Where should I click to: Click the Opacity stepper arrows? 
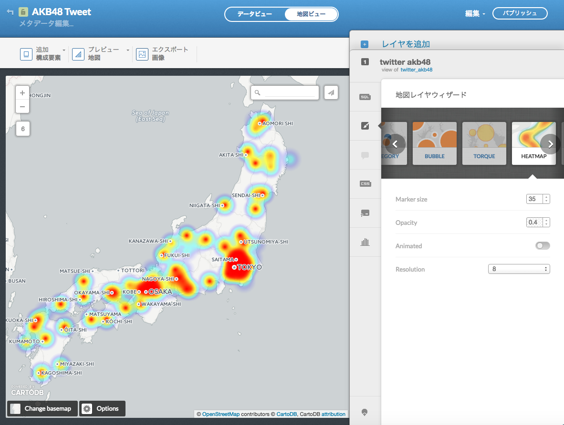[x=546, y=223]
